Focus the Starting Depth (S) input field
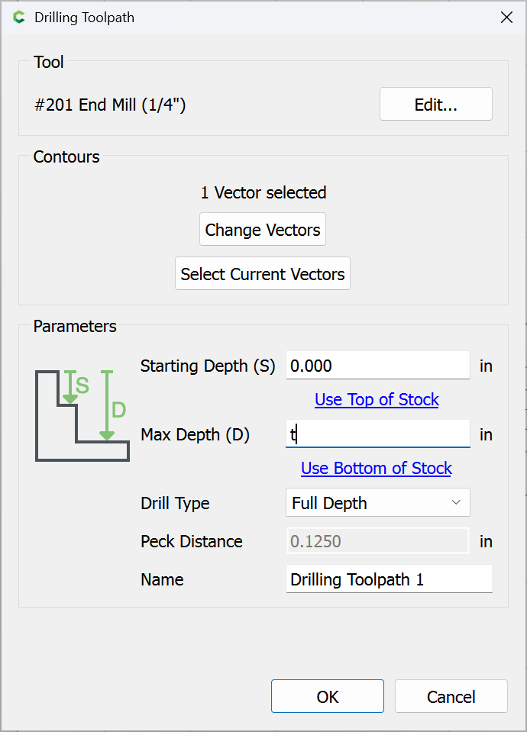Screen dimensions: 527x732 click(x=377, y=366)
